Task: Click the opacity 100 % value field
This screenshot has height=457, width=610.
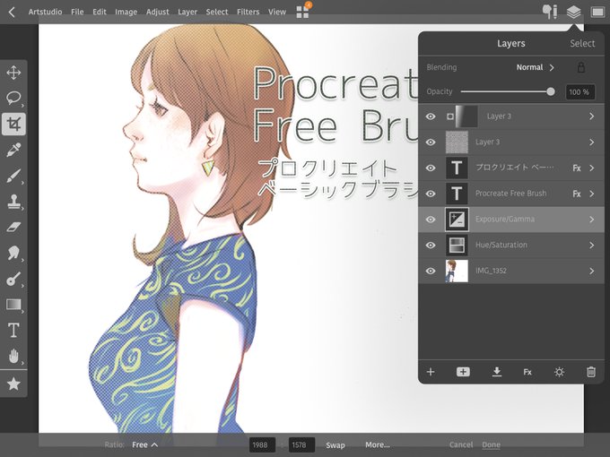Action: coord(579,92)
